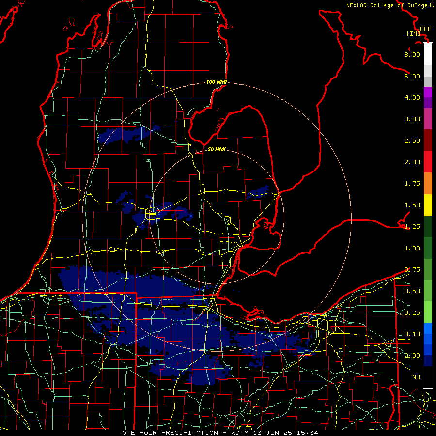The width and height of the screenshot is (436, 436).
Task: Select the yellow legend swatch
Action: coord(428,205)
